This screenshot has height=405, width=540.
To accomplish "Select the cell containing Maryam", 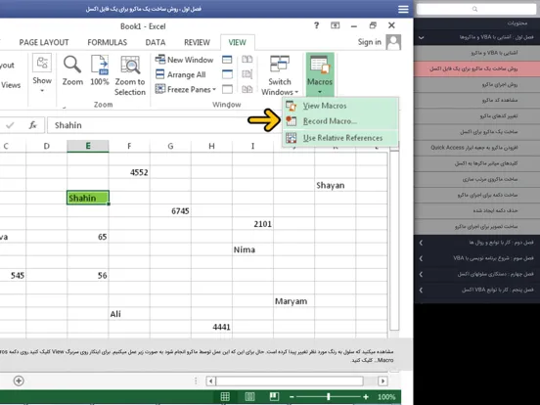I will (x=293, y=301).
